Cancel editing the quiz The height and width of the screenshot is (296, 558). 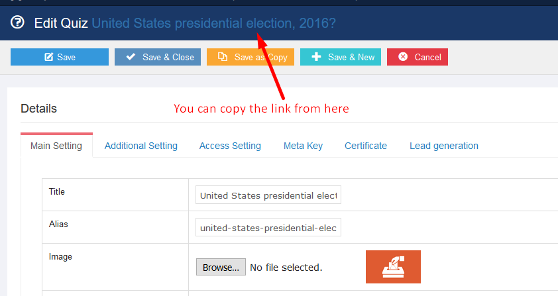[x=418, y=57]
